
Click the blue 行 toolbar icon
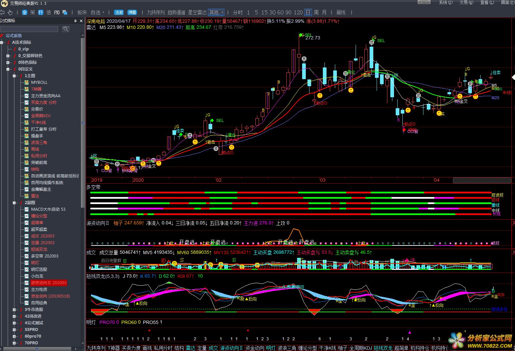(41, 12)
